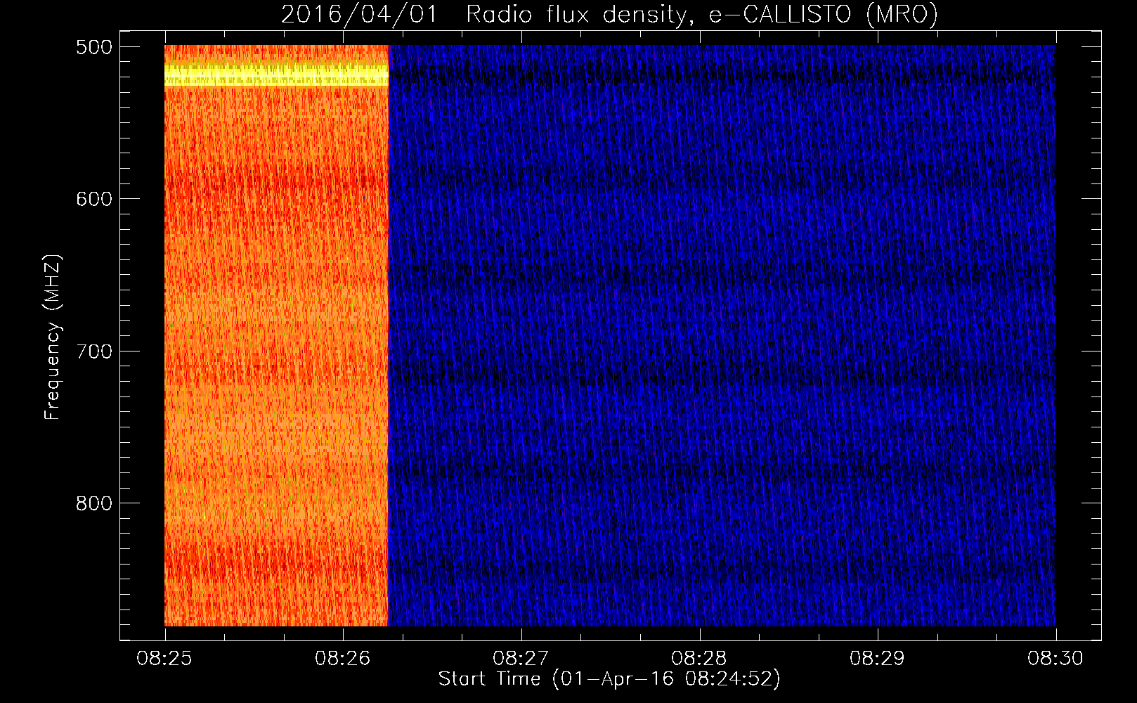Click the 08:30 time tick label

point(1055,659)
